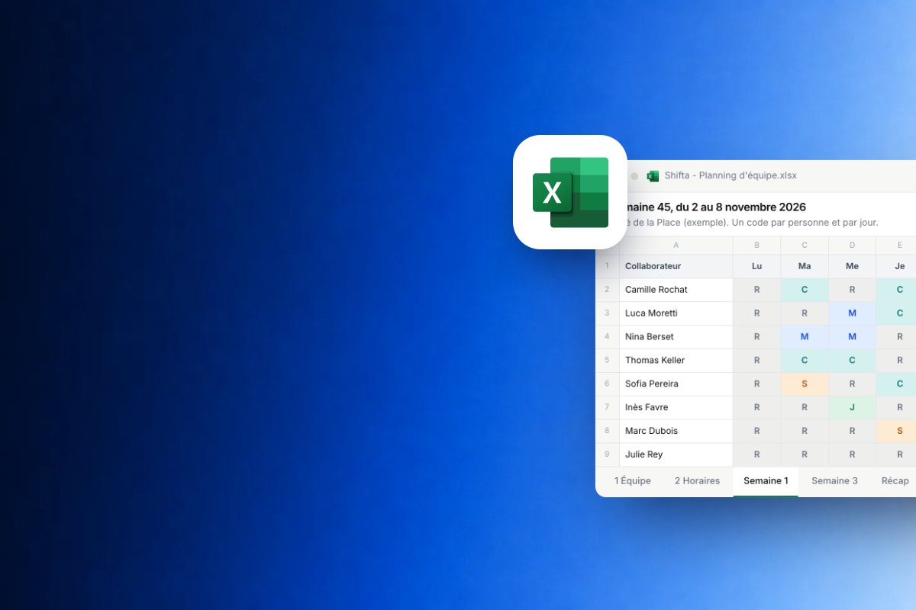Open the Semaine 3 sheet tab
This screenshot has width=916, height=610.
[x=834, y=481]
